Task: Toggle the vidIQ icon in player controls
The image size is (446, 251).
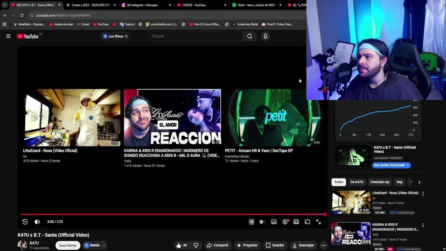Action: pyautogui.click(x=252, y=222)
